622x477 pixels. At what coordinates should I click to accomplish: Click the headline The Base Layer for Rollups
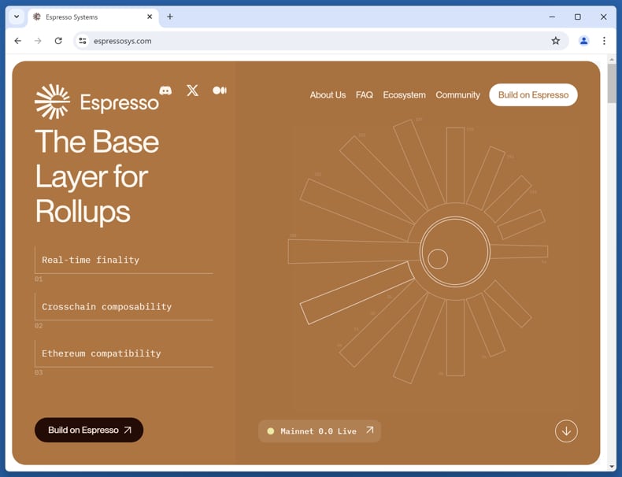(97, 176)
